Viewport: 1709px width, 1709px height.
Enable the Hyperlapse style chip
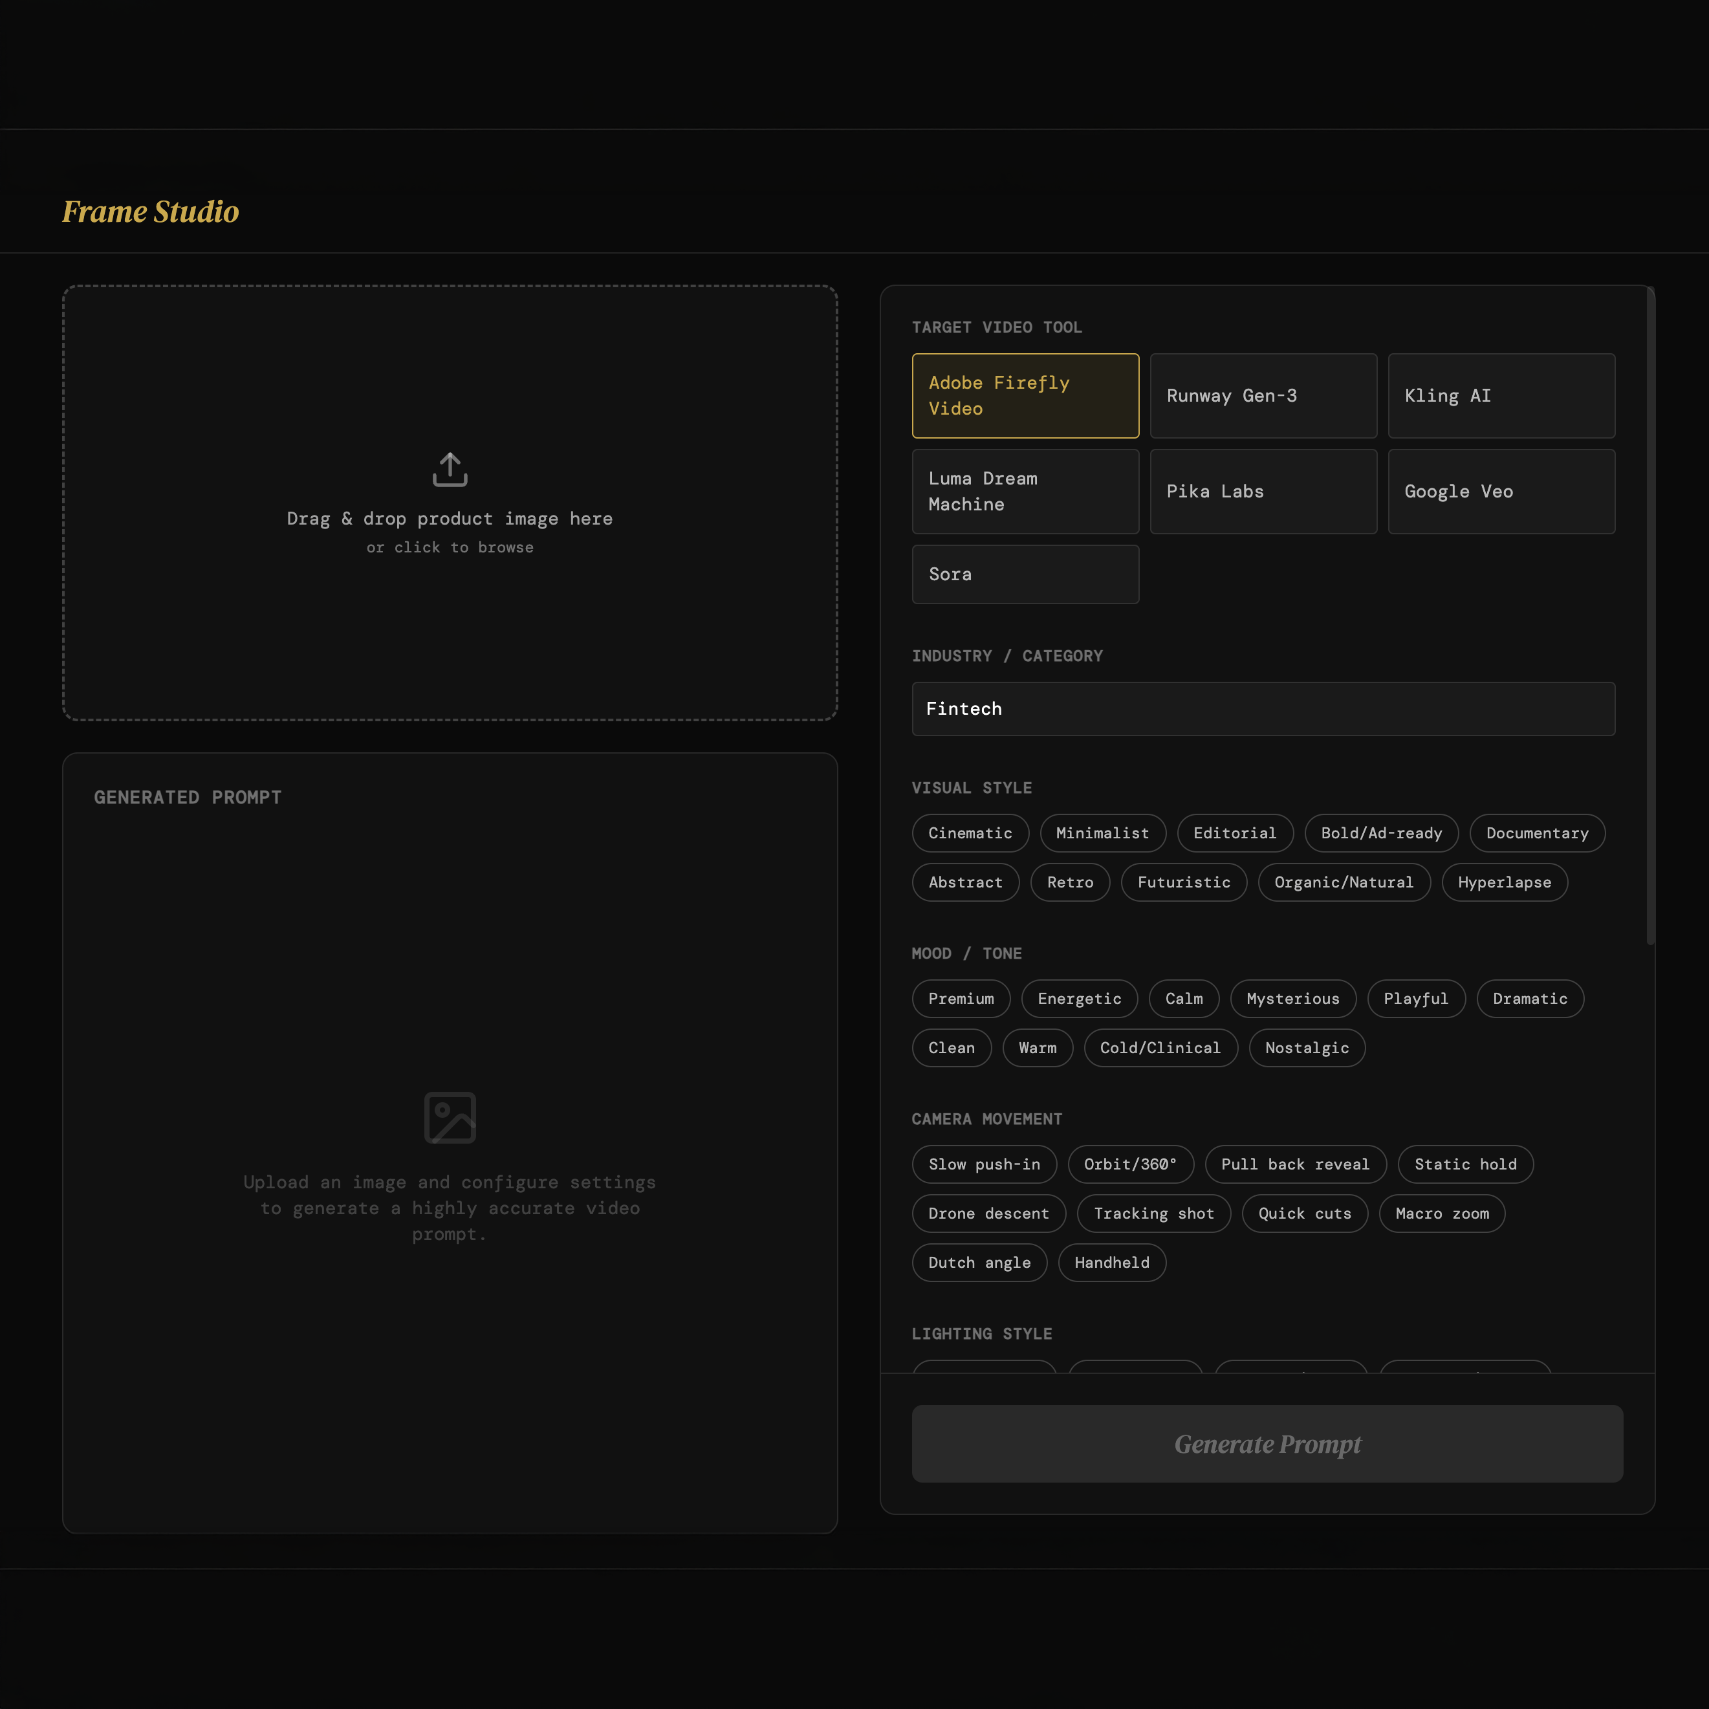tap(1504, 882)
